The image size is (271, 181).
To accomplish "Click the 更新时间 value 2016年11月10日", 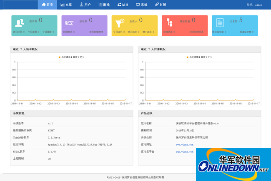I will point(185,130).
